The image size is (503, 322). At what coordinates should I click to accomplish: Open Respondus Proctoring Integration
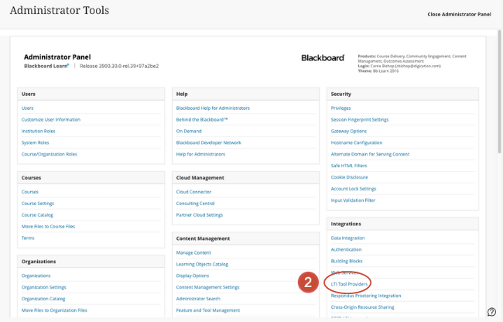(366, 296)
